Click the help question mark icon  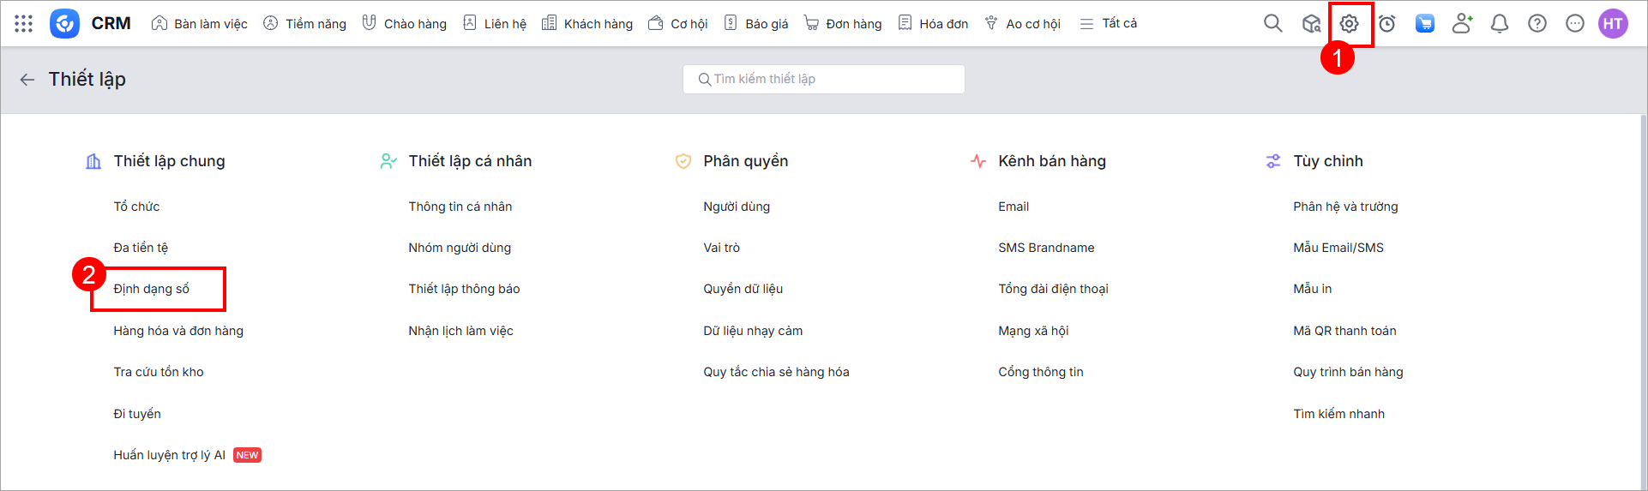[1537, 24]
